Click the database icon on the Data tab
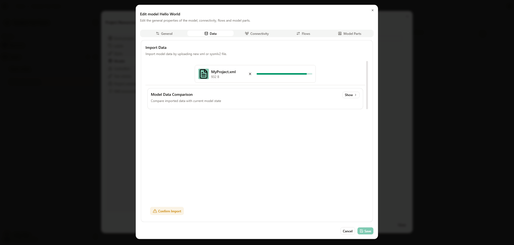This screenshot has width=514, height=245. [206, 33]
